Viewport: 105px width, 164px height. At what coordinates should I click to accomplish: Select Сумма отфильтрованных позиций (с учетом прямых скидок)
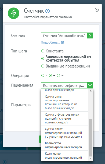tap(65, 119)
